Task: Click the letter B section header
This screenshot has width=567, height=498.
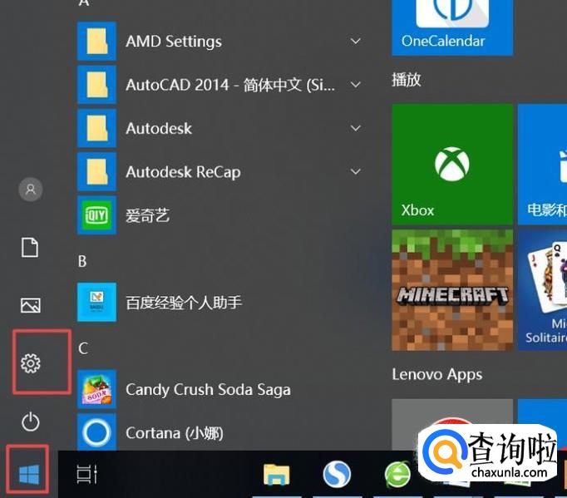Action: click(82, 261)
